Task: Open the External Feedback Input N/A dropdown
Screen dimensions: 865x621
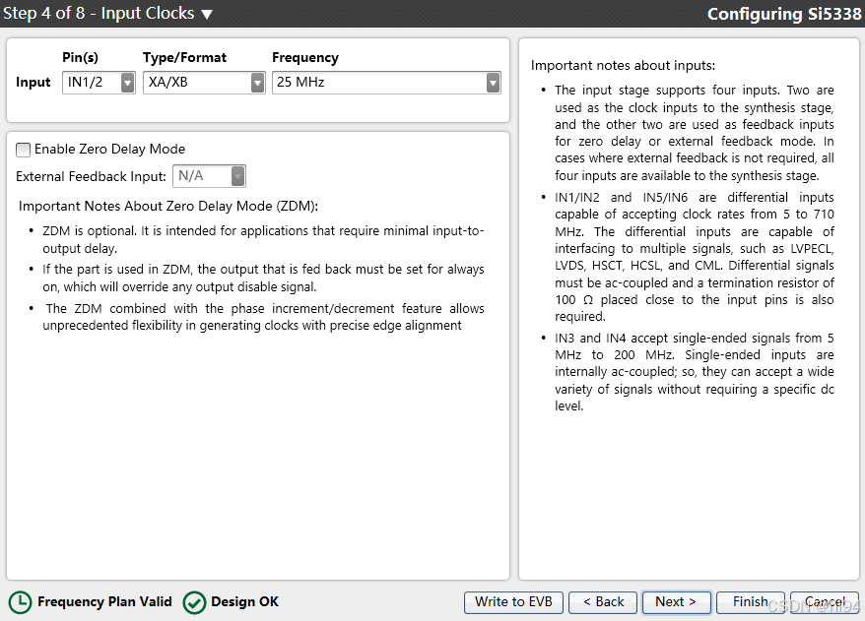Action: (x=209, y=176)
